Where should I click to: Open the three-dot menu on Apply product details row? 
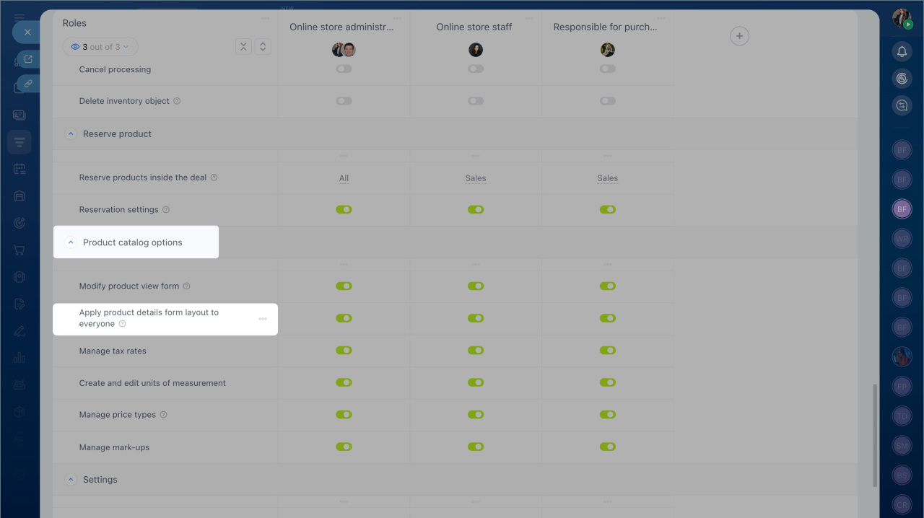point(263,319)
